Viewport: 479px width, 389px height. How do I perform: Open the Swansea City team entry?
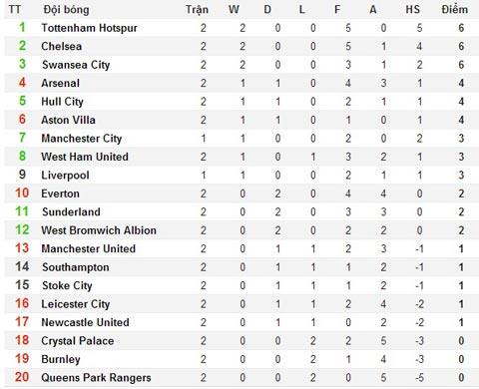point(76,65)
